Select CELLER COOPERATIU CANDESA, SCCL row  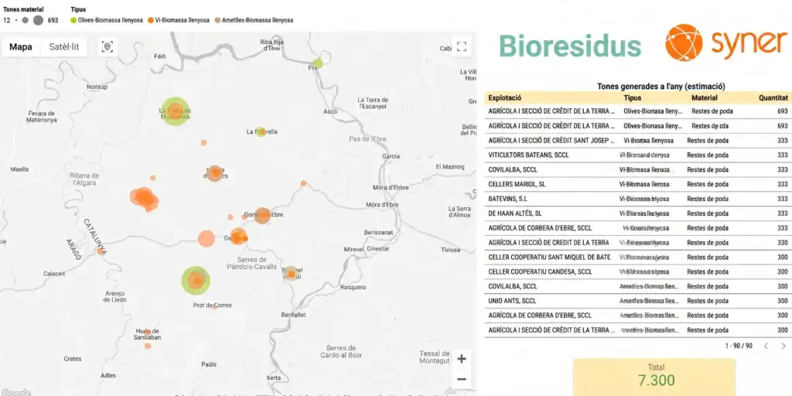point(638,271)
